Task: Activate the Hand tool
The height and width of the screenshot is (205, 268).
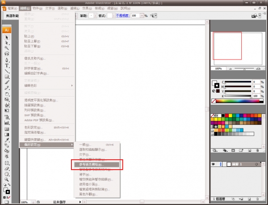Action: (x=7, y=174)
